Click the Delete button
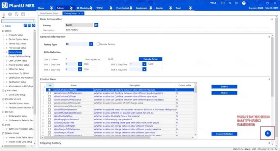This screenshot has width=280, height=151. tap(224, 93)
